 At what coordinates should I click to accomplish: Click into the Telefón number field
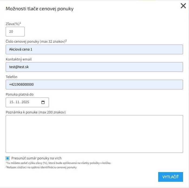[x=94, y=85]
